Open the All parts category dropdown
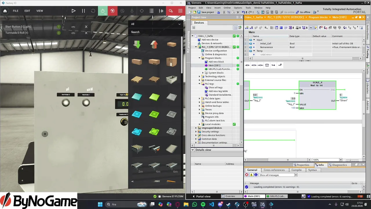Image resolution: width=371 pixels, height=209 pixels. [x=156, y=24]
